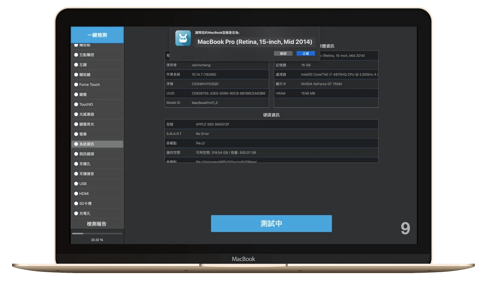Reject model with the 錯誤 button
Screen dimensions: 487x286
(x=283, y=54)
